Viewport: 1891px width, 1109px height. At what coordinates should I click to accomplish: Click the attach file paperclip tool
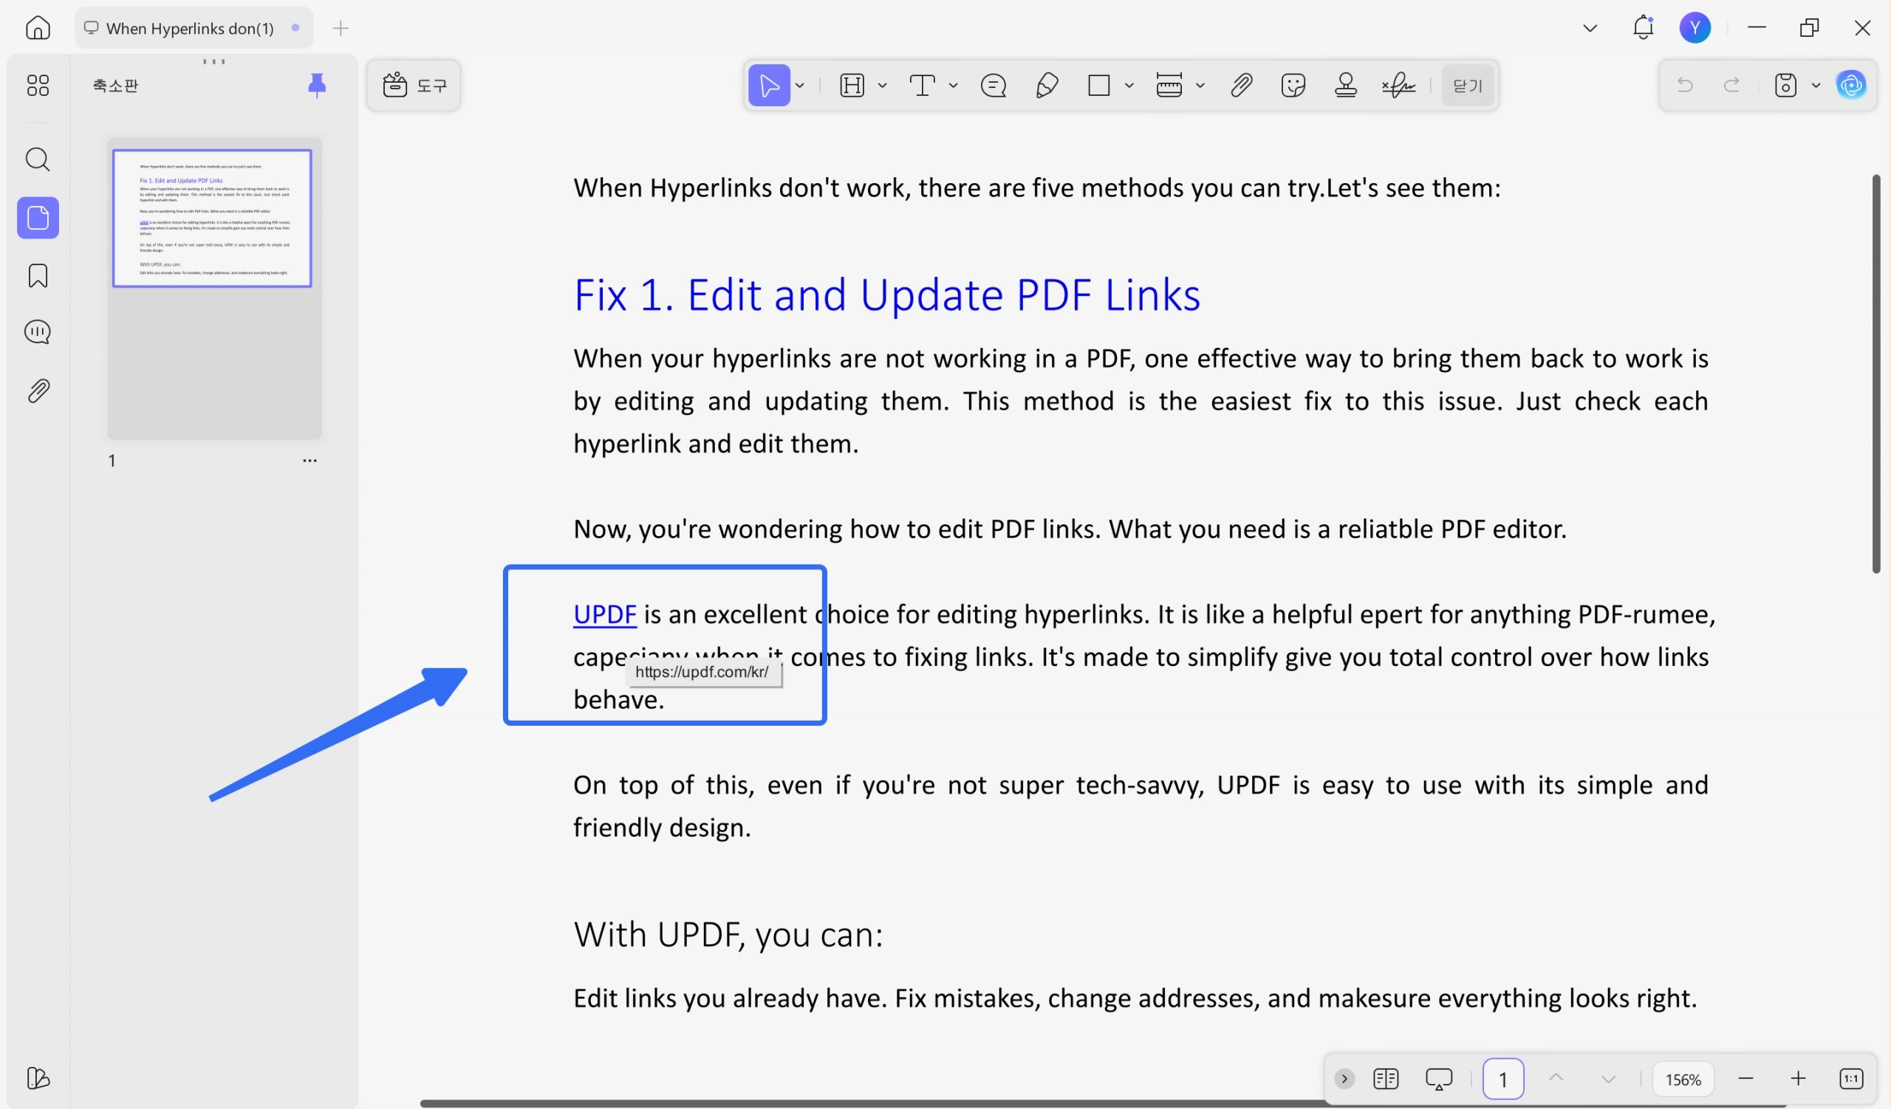pyautogui.click(x=1241, y=86)
